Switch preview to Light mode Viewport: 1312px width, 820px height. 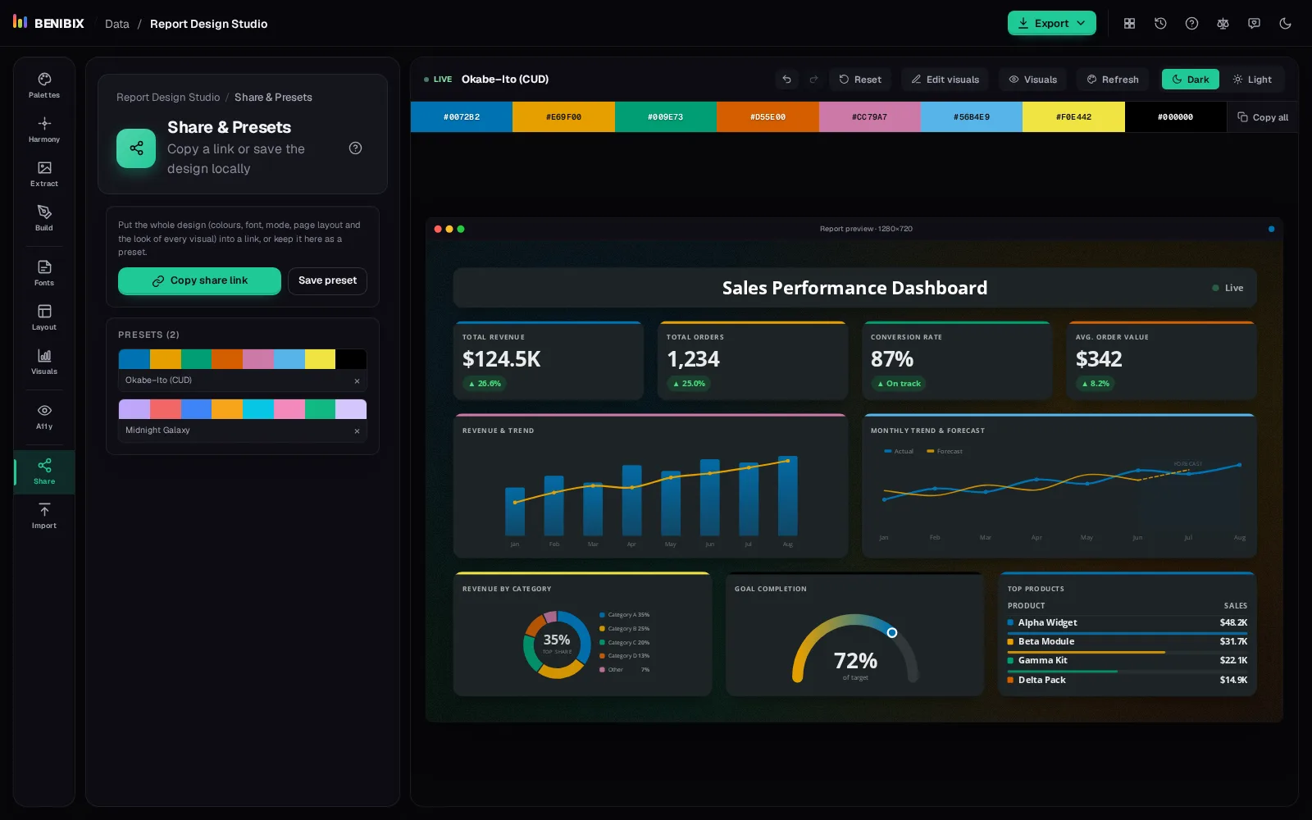(1251, 80)
